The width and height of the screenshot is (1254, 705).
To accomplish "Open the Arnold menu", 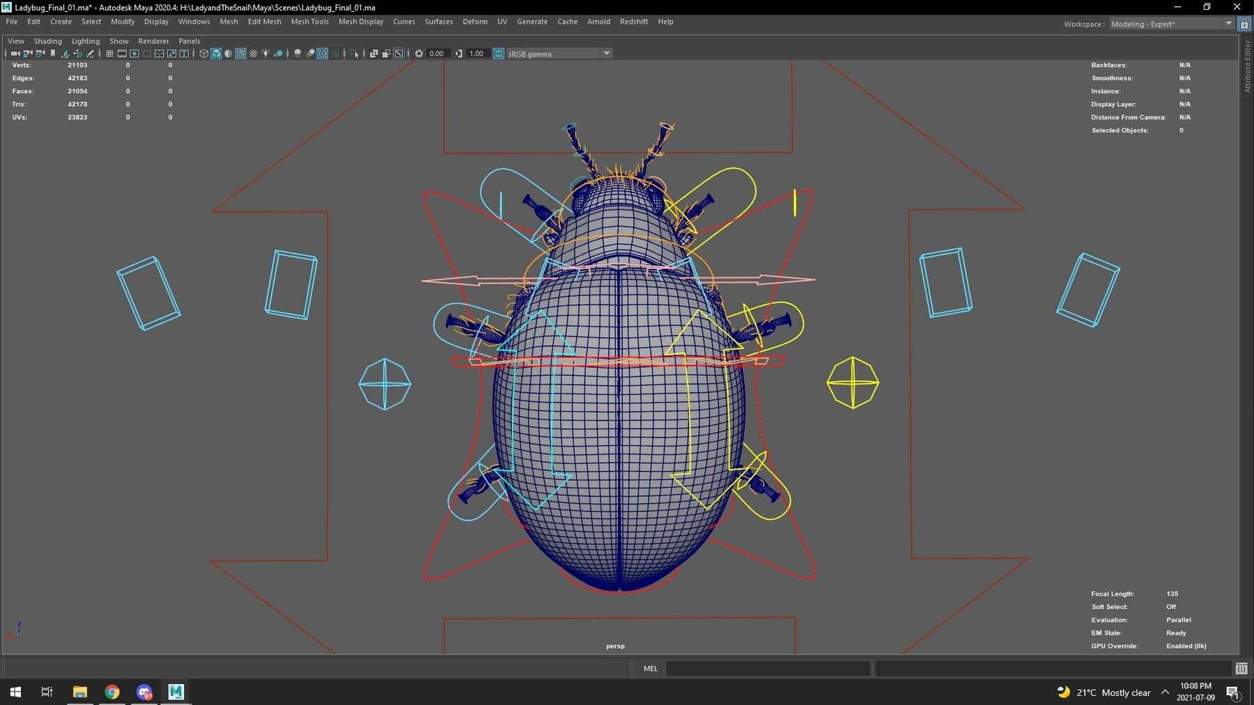I will (x=598, y=22).
